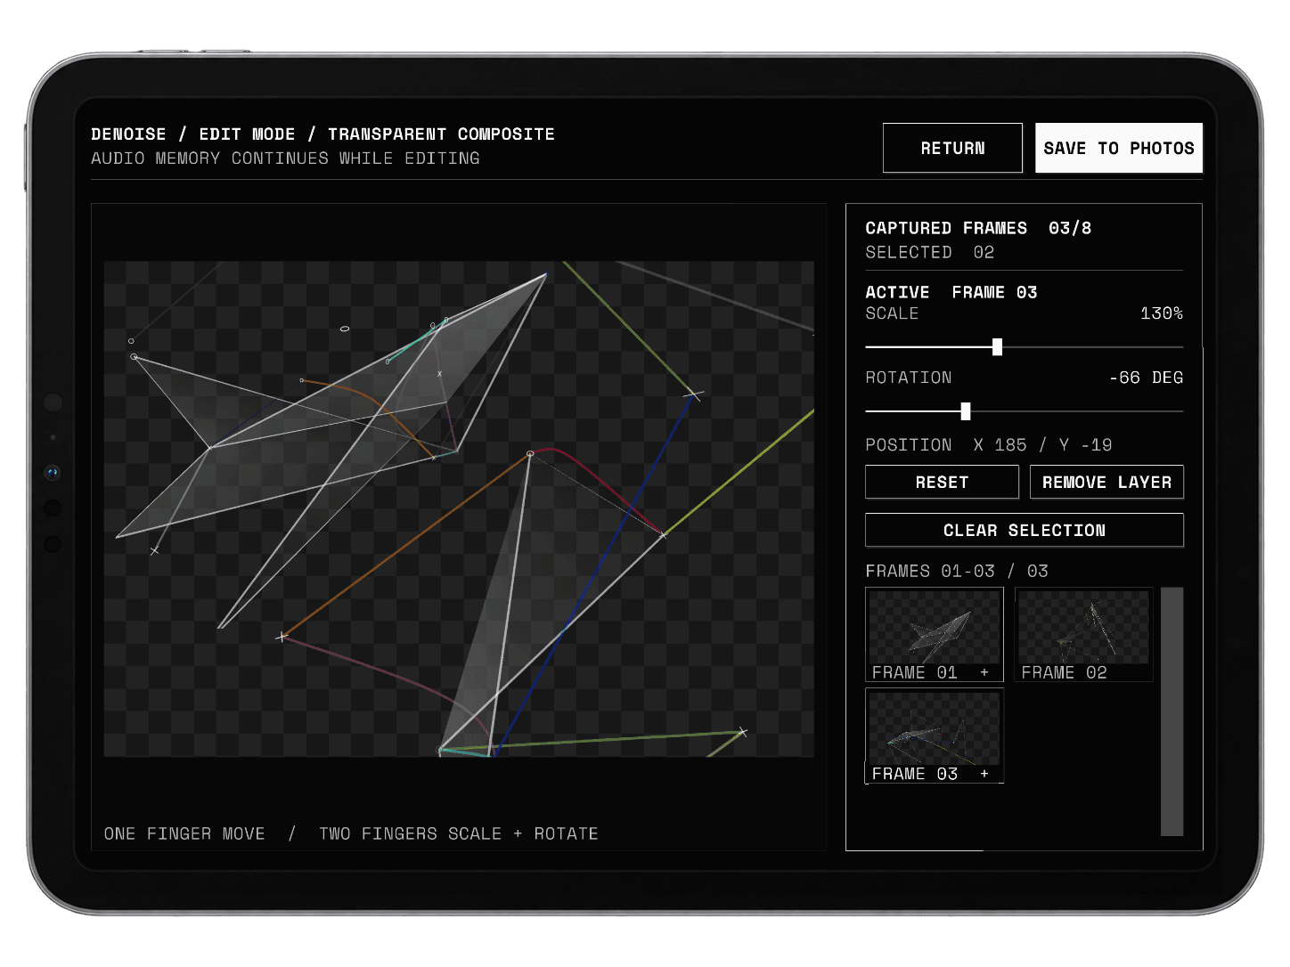Viewport: 1290px width, 967px height.
Task: Select the Frame 02 thumbnail
Action: (1084, 634)
